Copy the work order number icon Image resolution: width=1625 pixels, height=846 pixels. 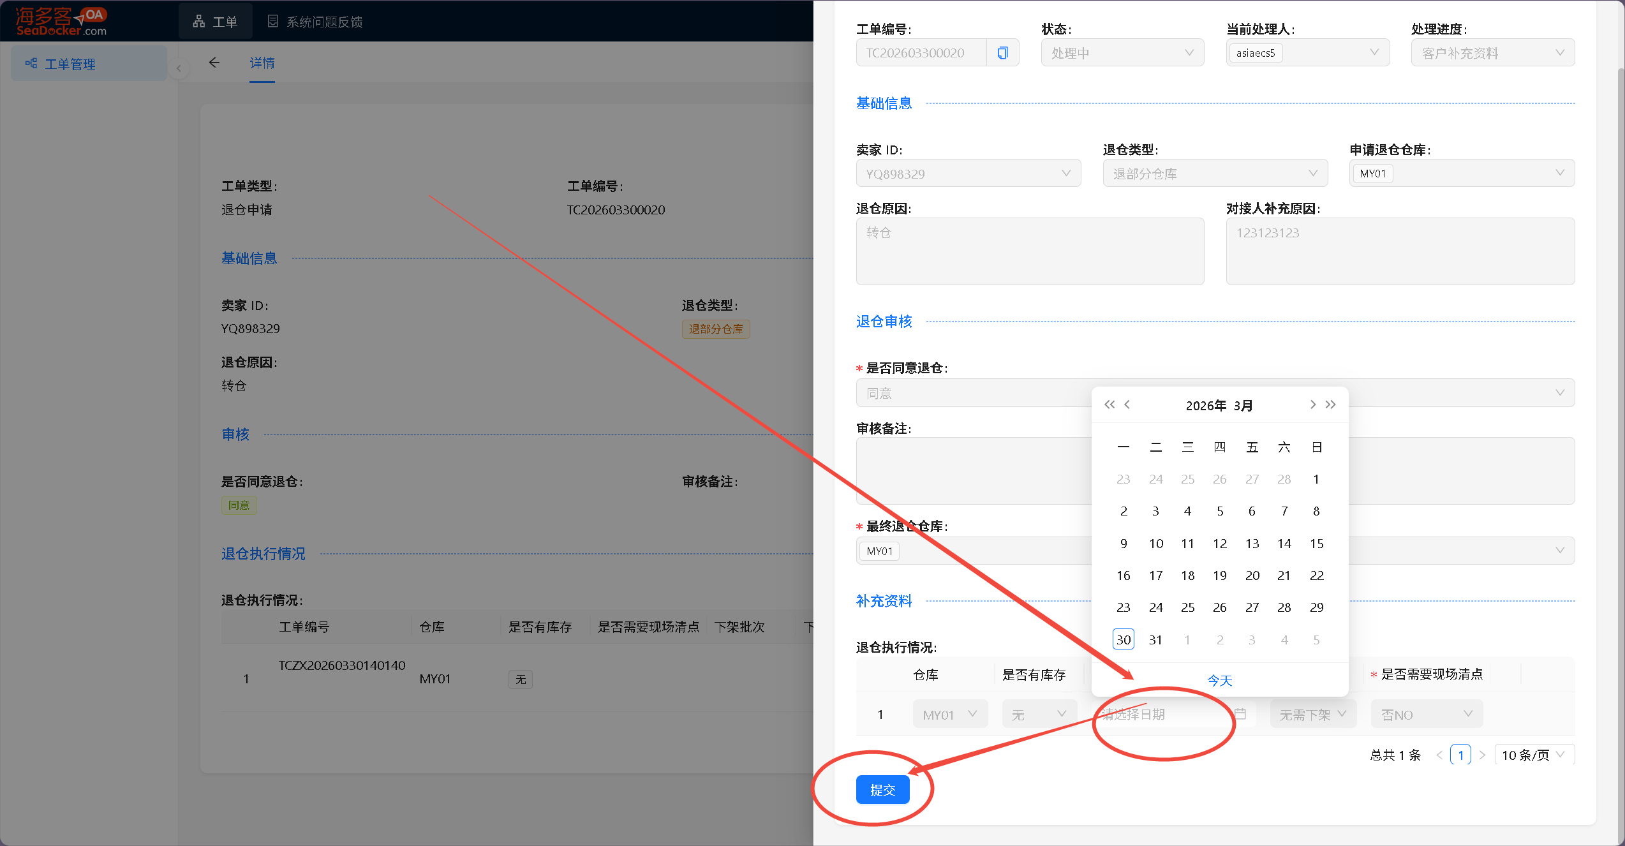coord(1002,53)
